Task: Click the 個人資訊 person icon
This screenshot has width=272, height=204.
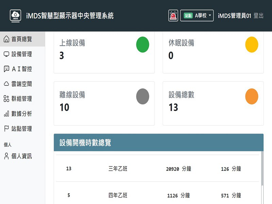Action: [x=6, y=156]
